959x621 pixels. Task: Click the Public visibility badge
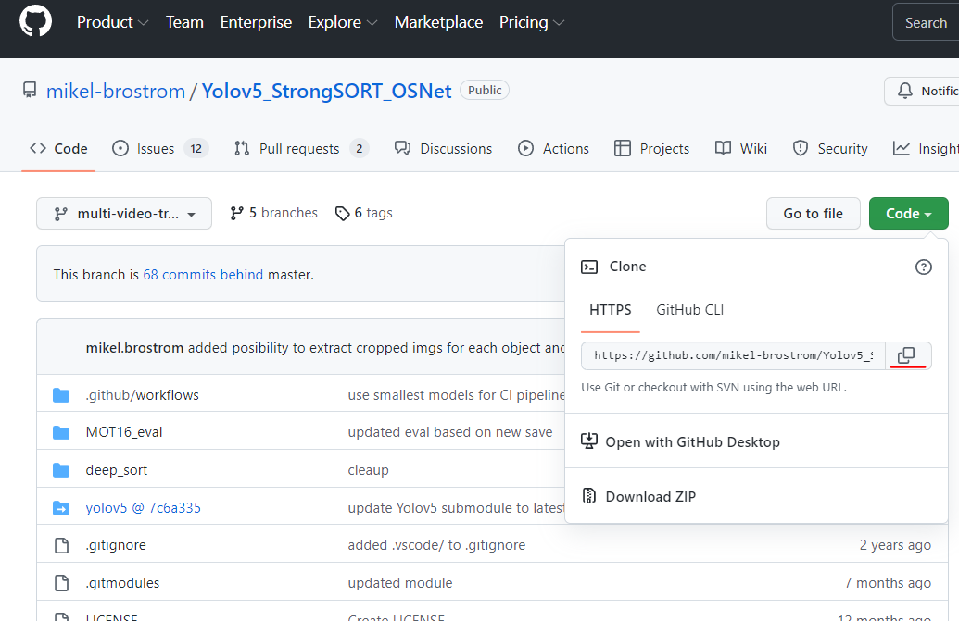(485, 91)
